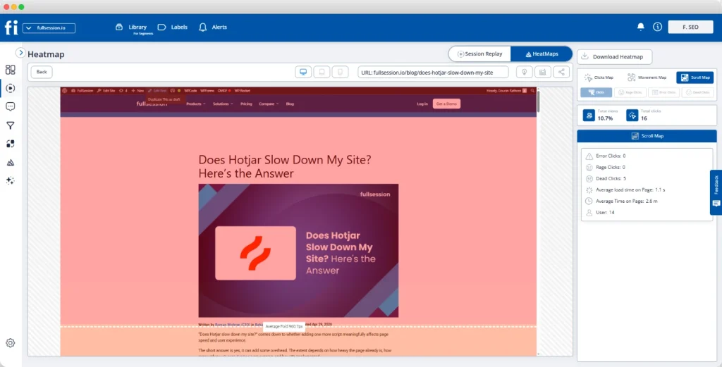Click Blog link in page preview
Screen dimensions: 722x367
(290, 104)
